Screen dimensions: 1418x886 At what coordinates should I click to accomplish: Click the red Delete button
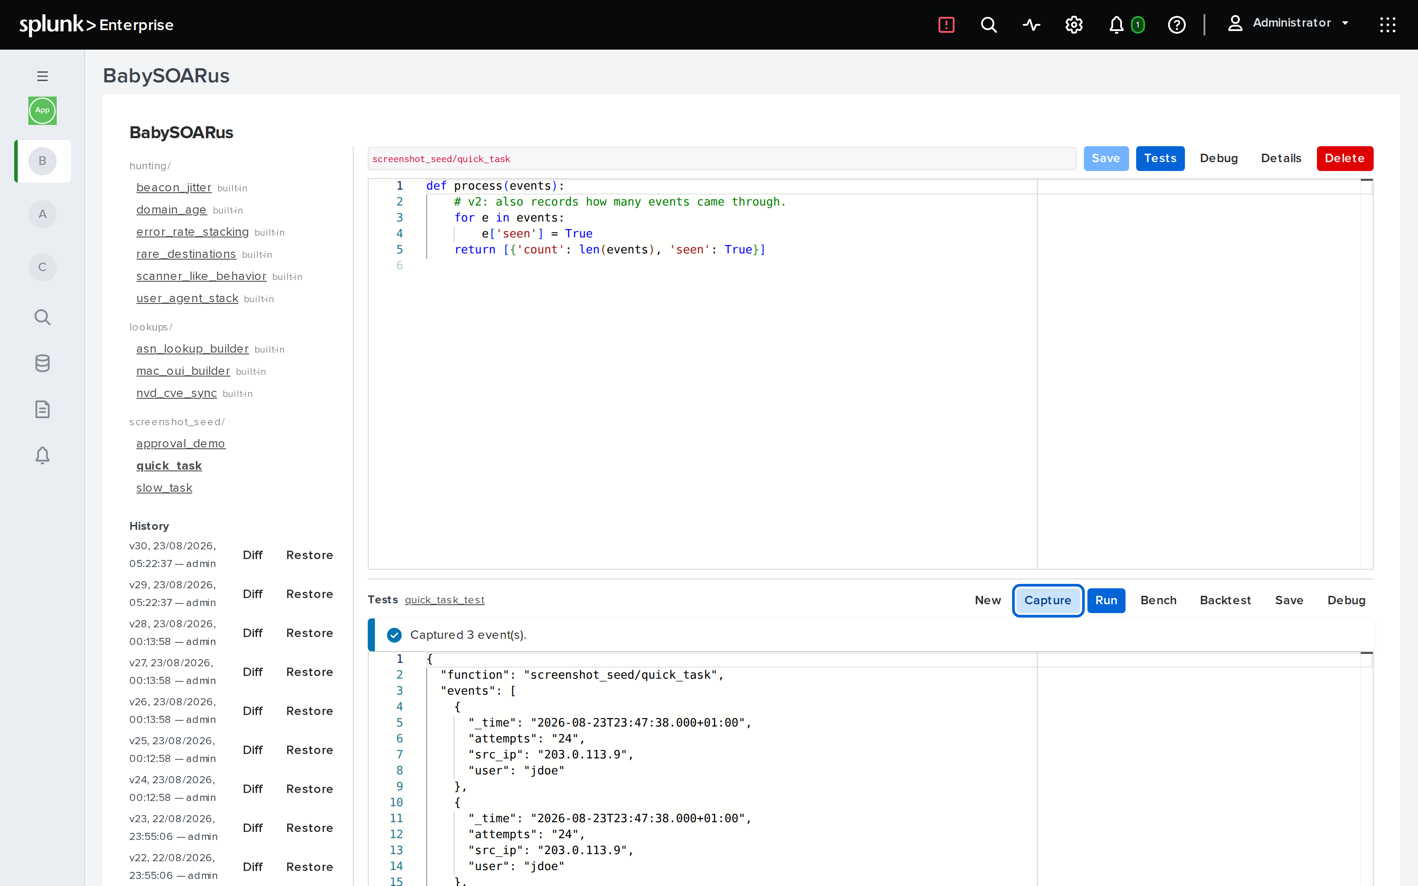[1345, 158]
